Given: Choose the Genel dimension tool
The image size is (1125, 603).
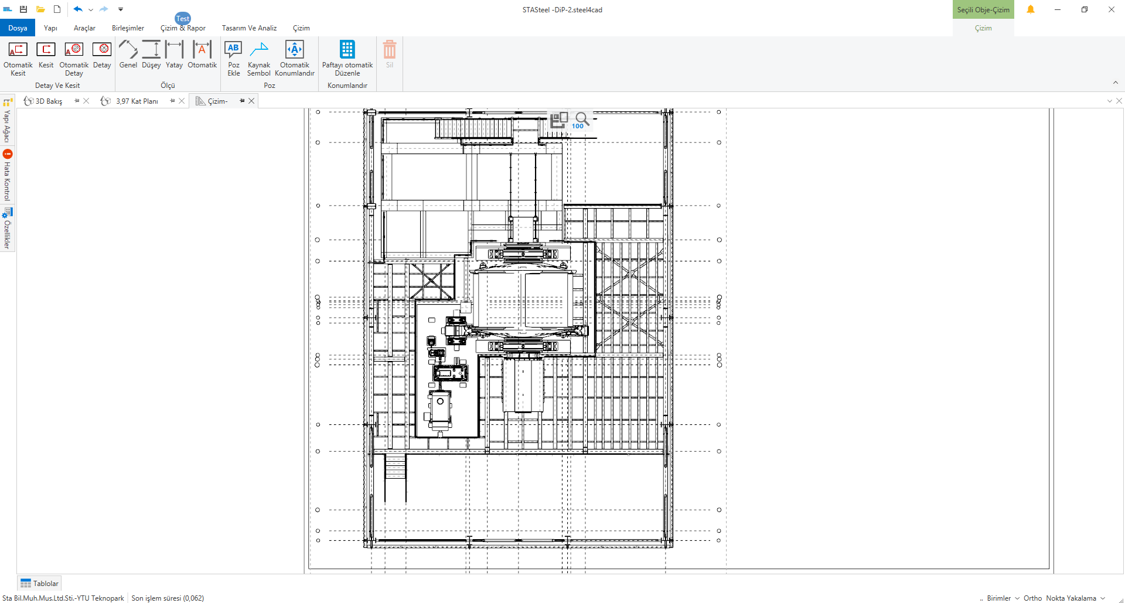Looking at the screenshot, I should tap(128, 50).
